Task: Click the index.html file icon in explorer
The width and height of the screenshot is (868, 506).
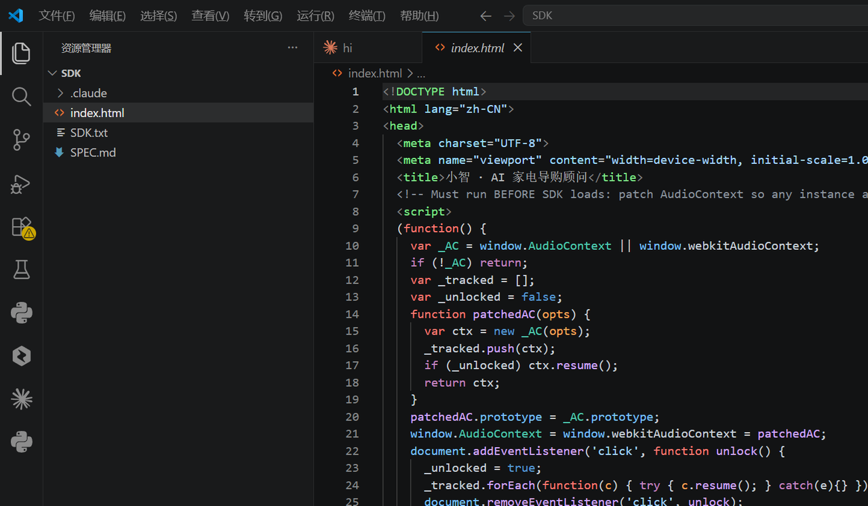Action: tap(60, 113)
